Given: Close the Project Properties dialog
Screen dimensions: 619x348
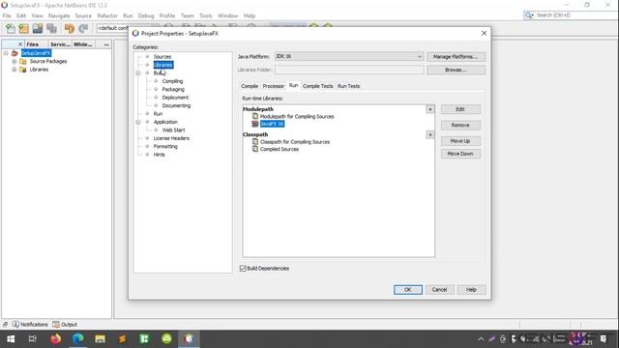Looking at the screenshot, I should click(484, 34).
